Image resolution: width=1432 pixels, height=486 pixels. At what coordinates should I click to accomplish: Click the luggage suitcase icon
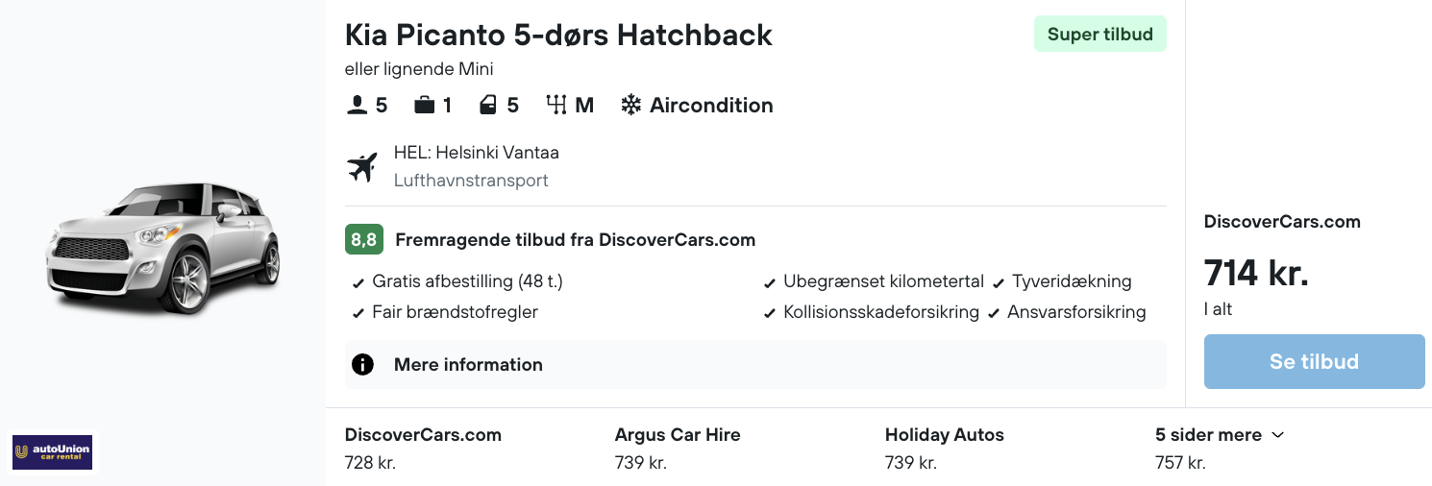tap(424, 105)
